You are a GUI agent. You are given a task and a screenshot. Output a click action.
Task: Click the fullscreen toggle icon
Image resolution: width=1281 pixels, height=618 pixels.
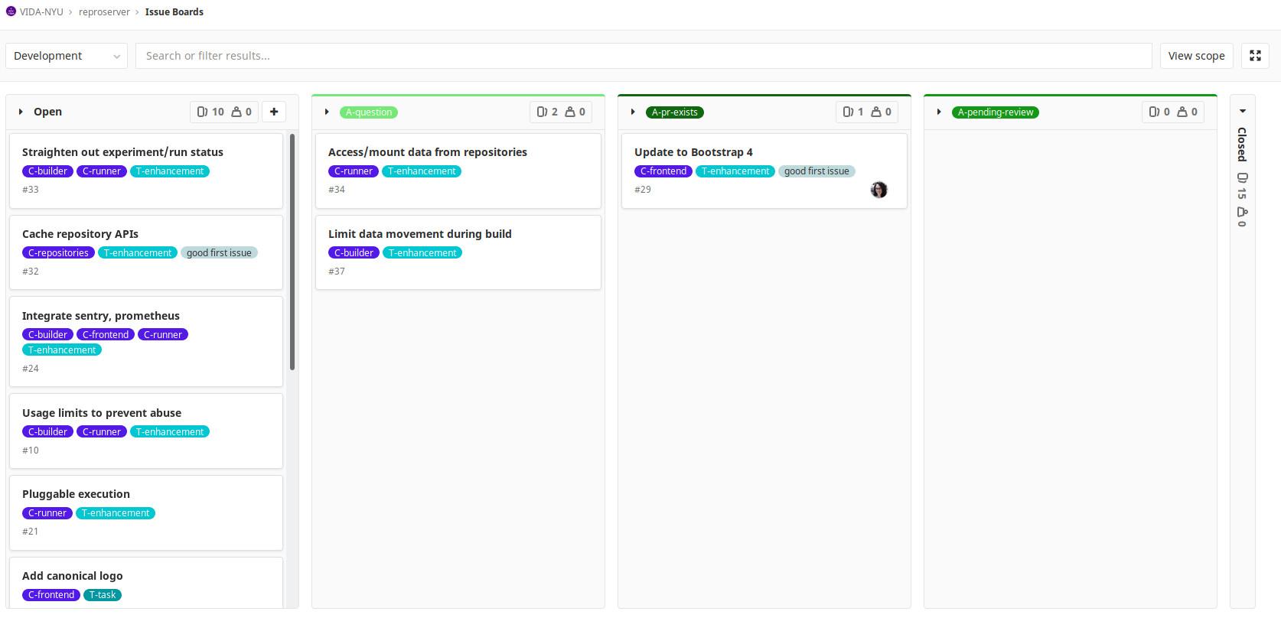coord(1255,56)
